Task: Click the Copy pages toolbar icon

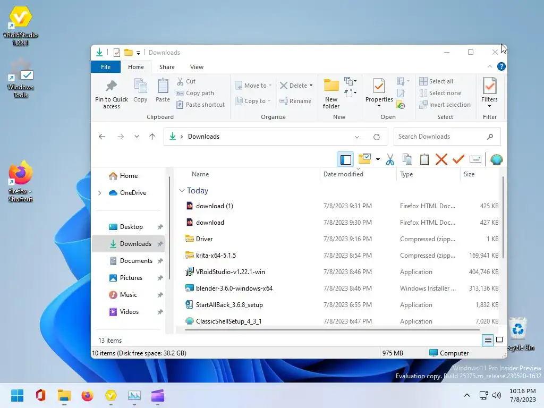Action: click(x=407, y=159)
